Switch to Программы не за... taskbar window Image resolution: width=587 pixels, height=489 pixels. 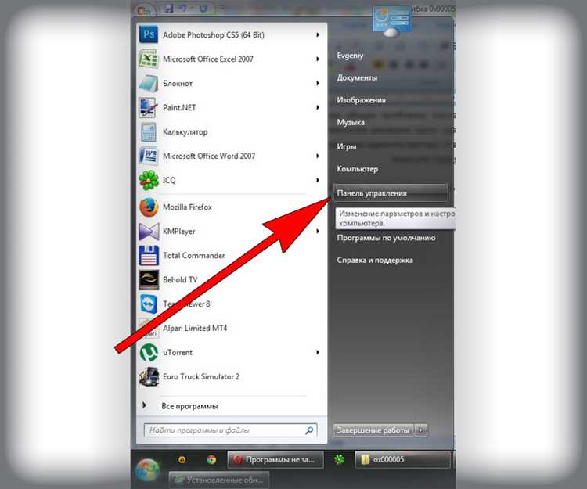click(x=275, y=459)
